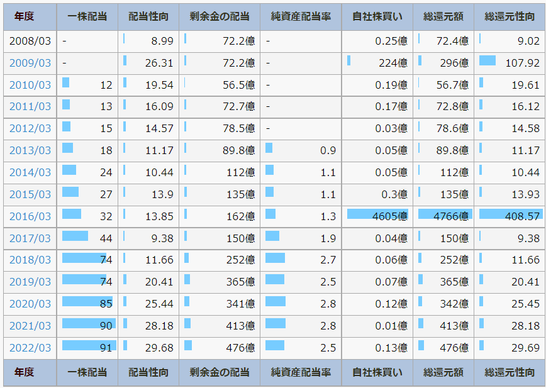Click the bottom 一株配当 footer header
This screenshot has width=546, height=388.
87,372
